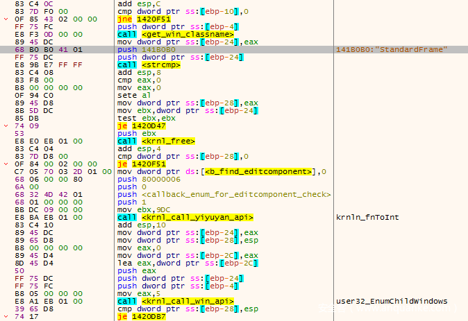Click the "StandardFrame" string comment
Image resolution: width=468 pixels, height=321 pixels.
tap(391, 49)
